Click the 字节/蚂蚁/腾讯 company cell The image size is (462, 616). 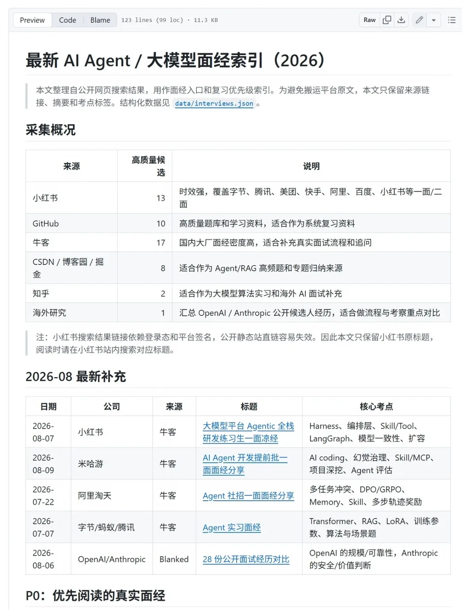pos(112,527)
